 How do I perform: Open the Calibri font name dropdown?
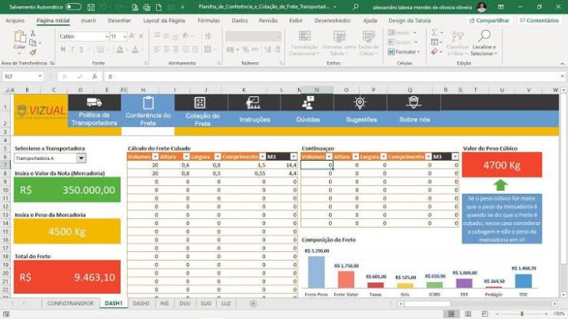click(x=103, y=36)
